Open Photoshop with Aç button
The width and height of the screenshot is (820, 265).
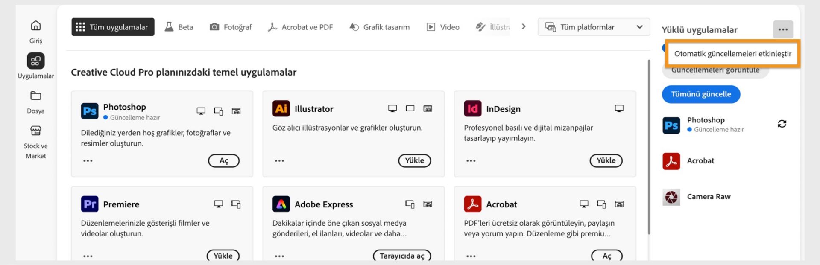pos(224,161)
